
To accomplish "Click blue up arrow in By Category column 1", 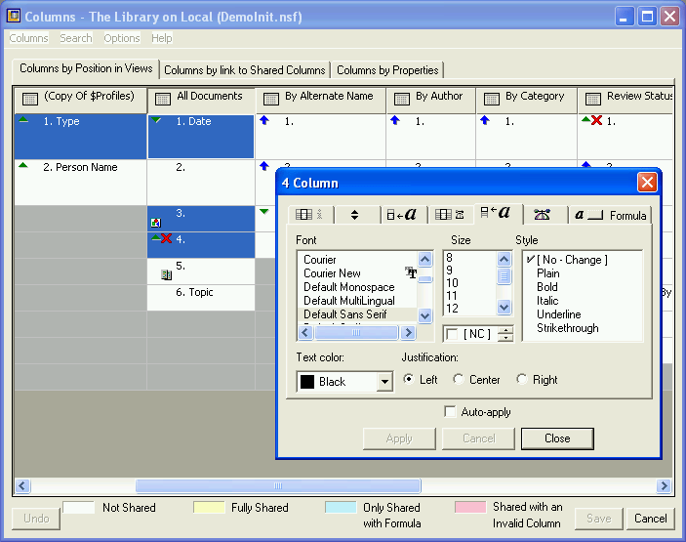I will click(x=485, y=120).
